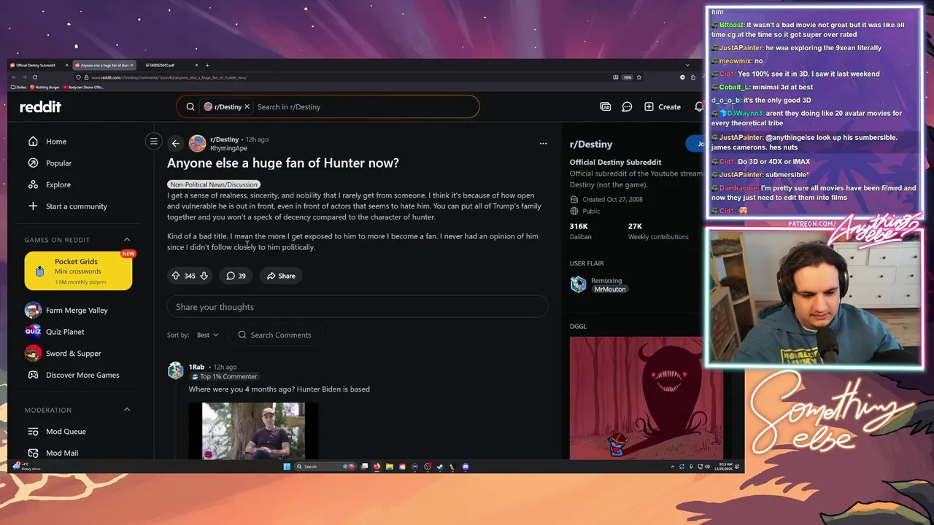Bookmark this page with the star icon

[639, 77]
